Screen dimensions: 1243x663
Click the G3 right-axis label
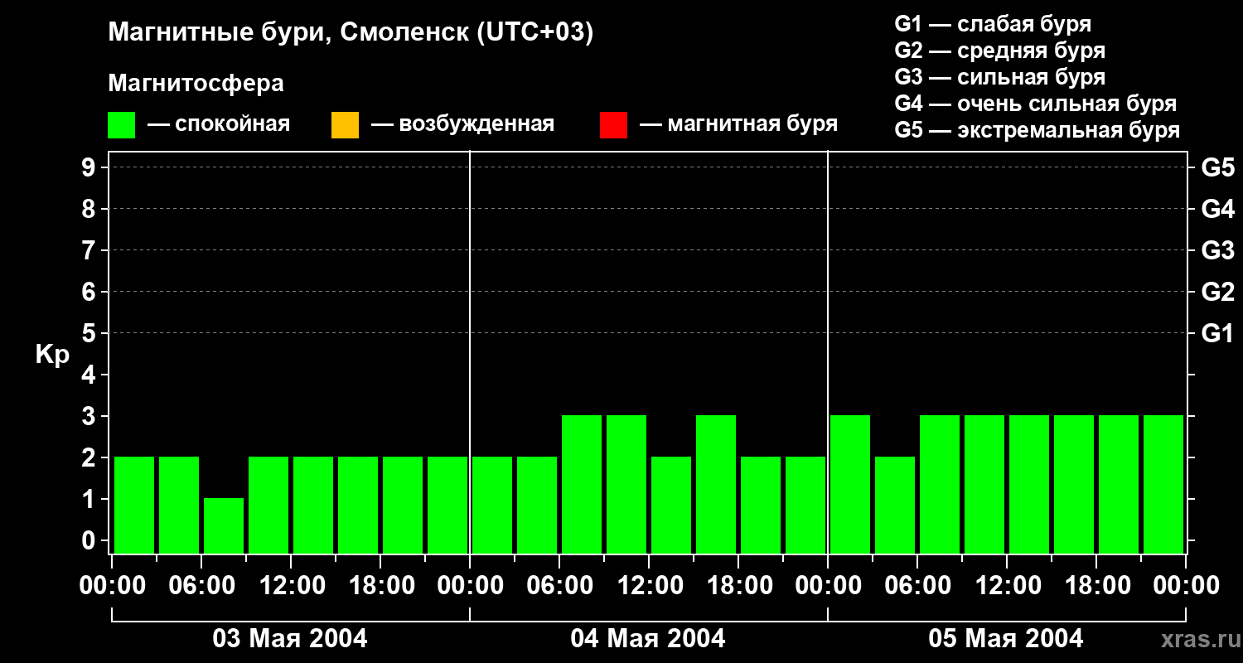tap(1217, 250)
